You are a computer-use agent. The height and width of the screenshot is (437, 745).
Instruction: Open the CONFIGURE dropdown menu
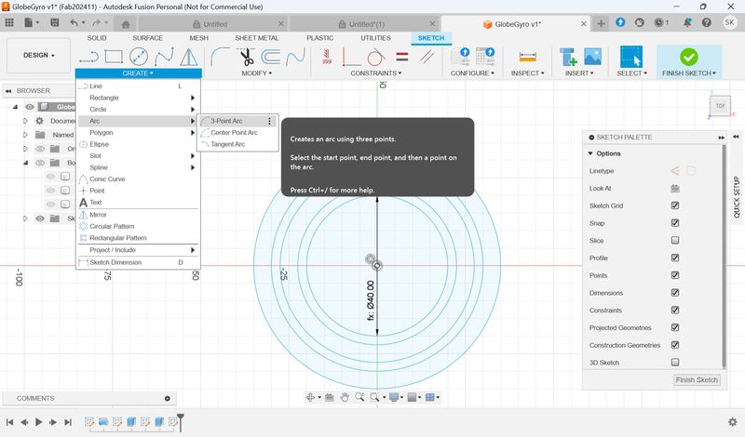tap(472, 73)
